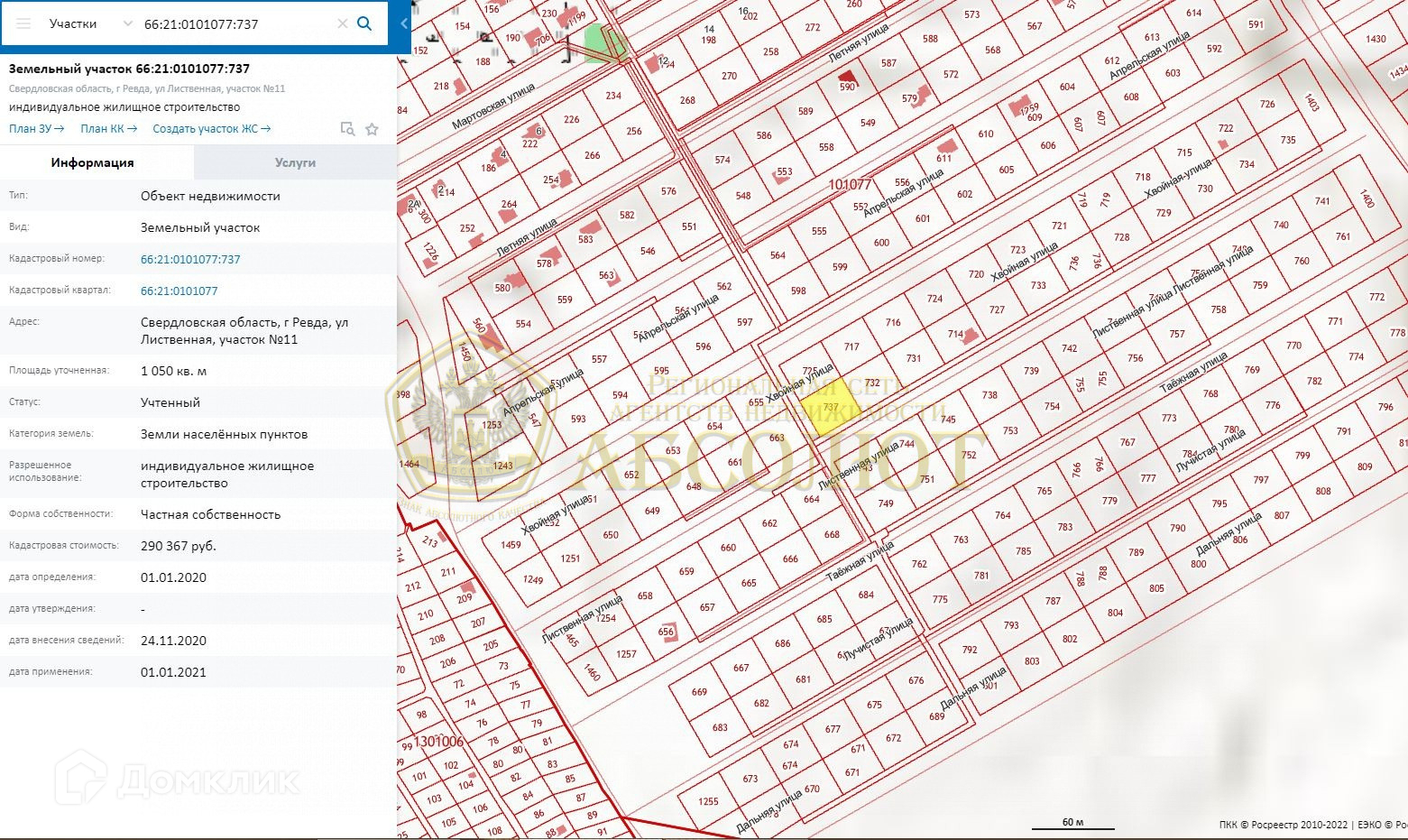
Task: Select the type value Объект недвижимости
Action: click(210, 196)
